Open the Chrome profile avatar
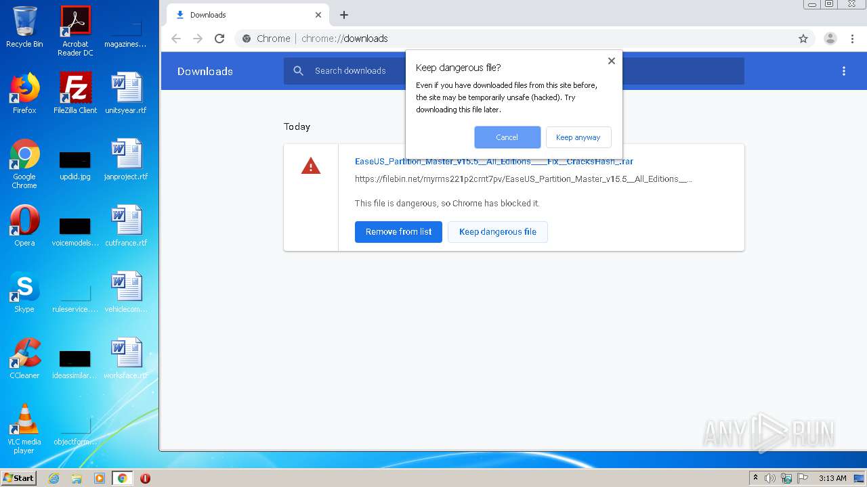Screen dimensions: 867x487 830,39
